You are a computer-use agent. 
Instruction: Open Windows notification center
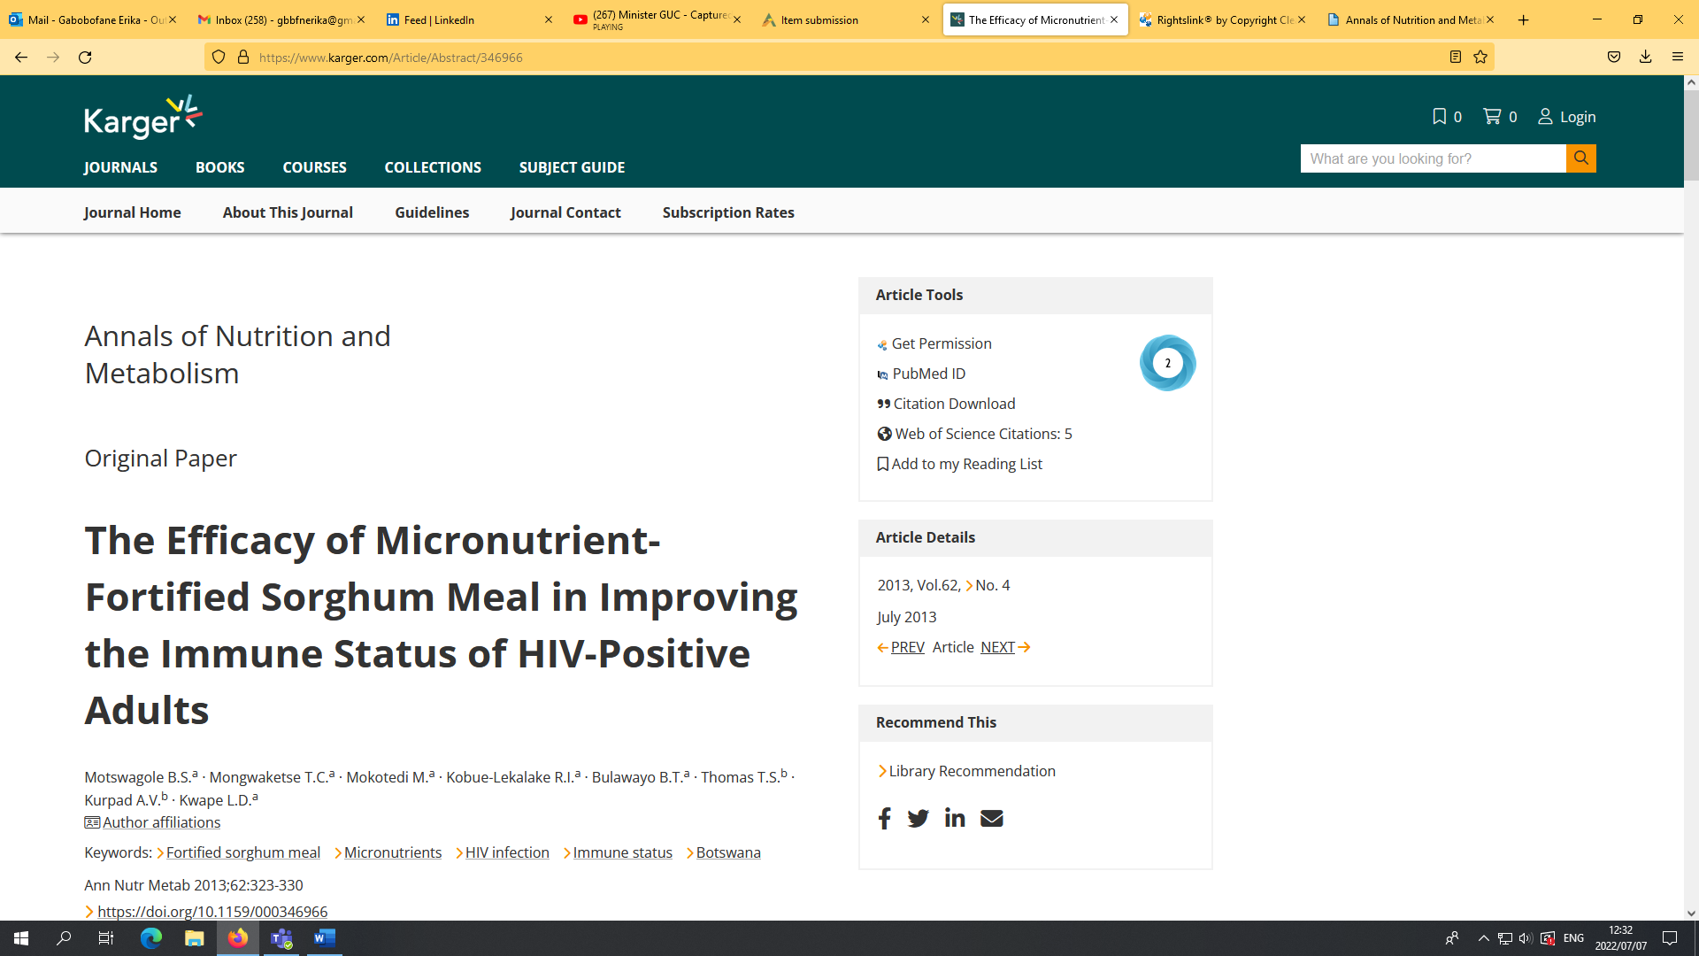(1670, 938)
